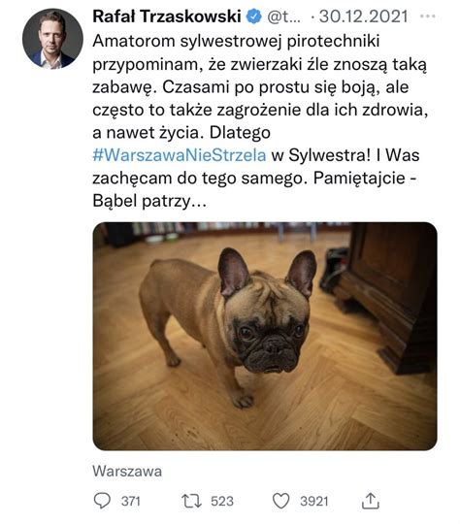Click the truncated @t... handle
This screenshot has height=524, width=460.
coord(283,17)
